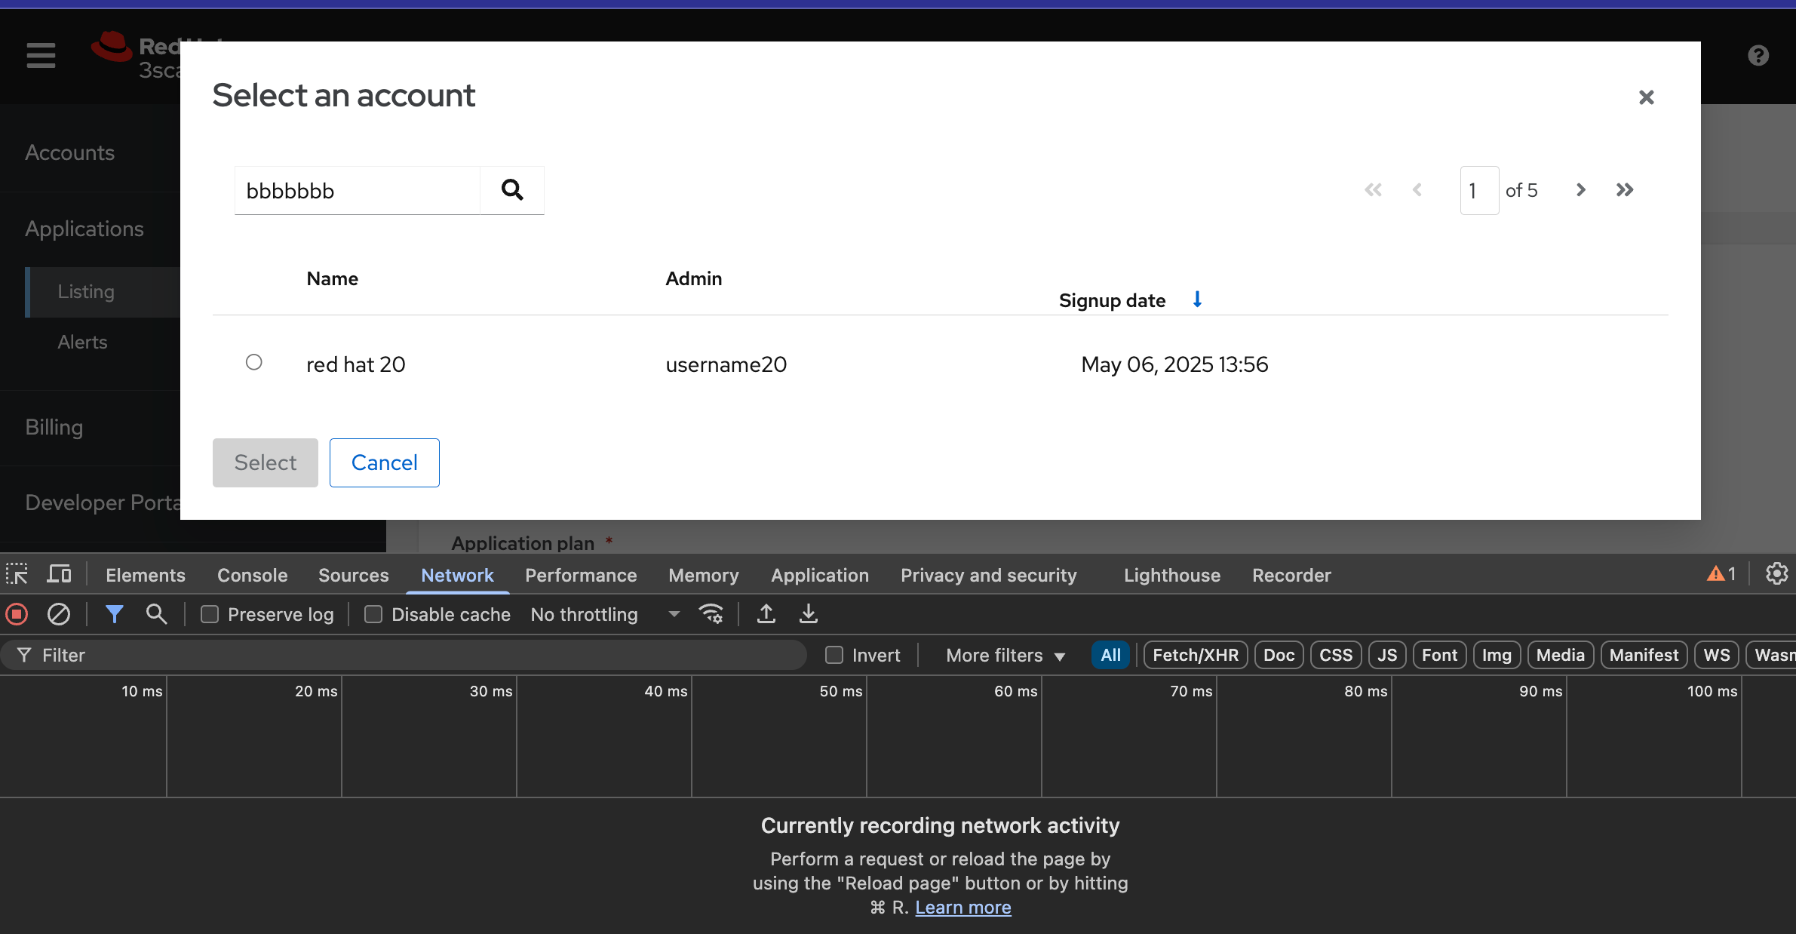Tick the Invert filter checkbox
The height and width of the screenshot is (934, 1796).
[x=834, y=655]
